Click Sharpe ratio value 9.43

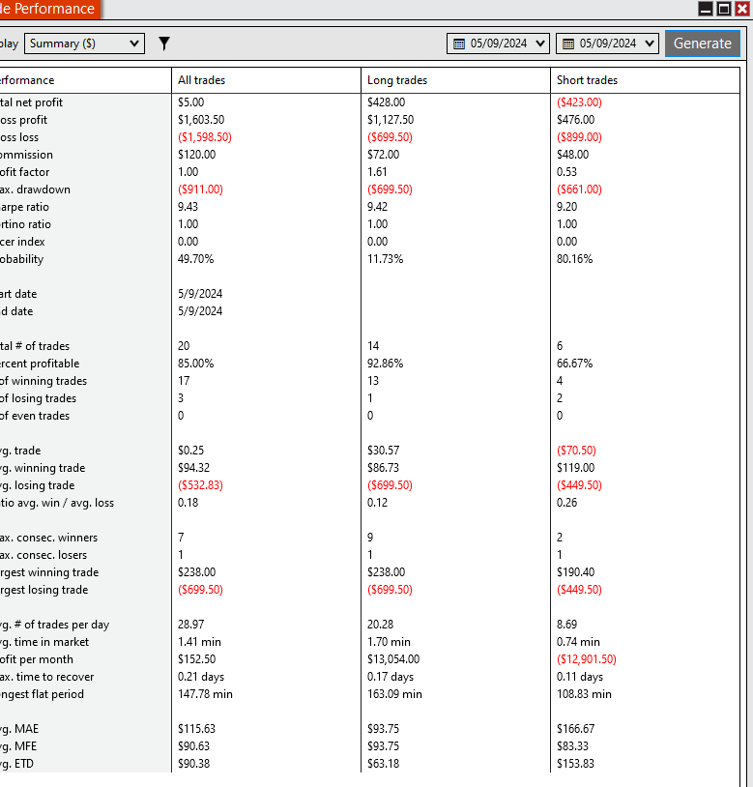coord(188,207)
